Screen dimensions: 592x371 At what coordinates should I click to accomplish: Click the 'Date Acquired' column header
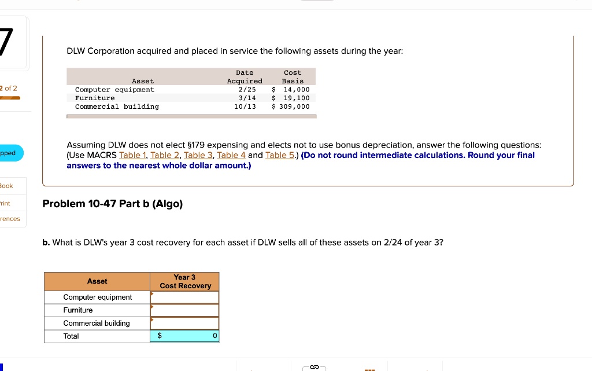click(x=245, y=77)
